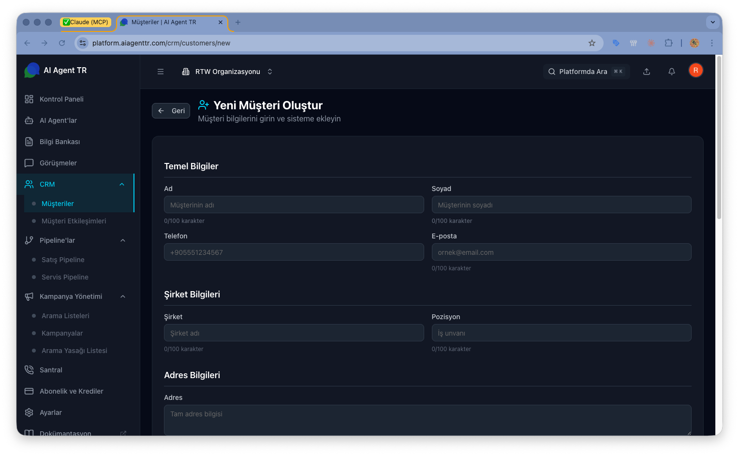
Task: Click the Geri back button
Action: point(171,111)
